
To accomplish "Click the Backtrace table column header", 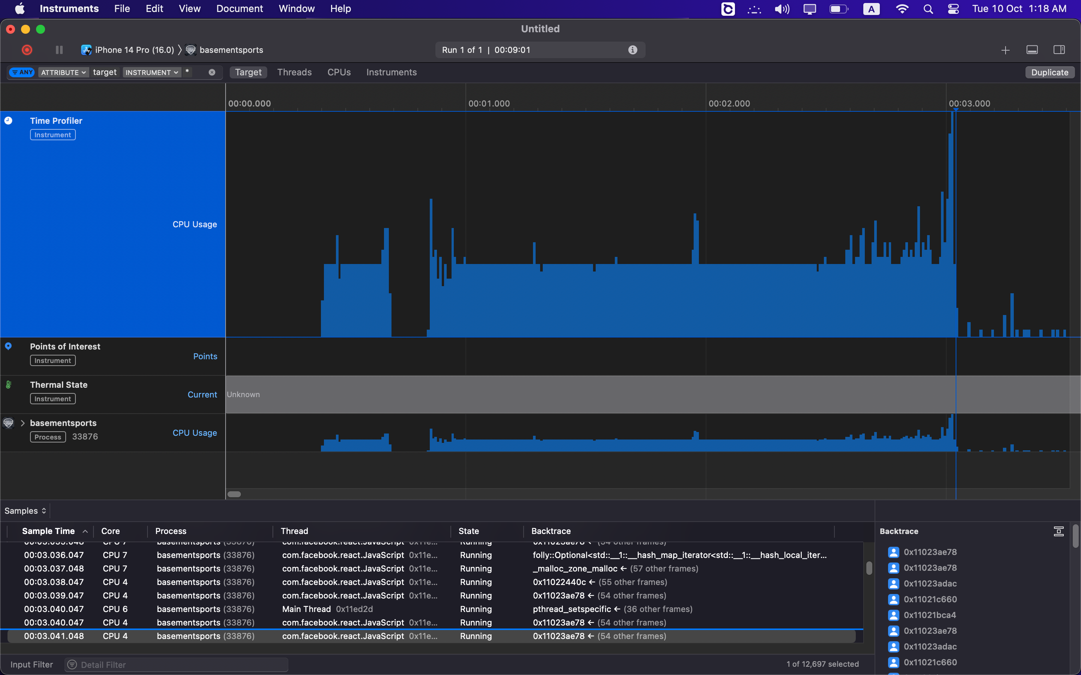I will pyautogui.click(x=551, y=531).
